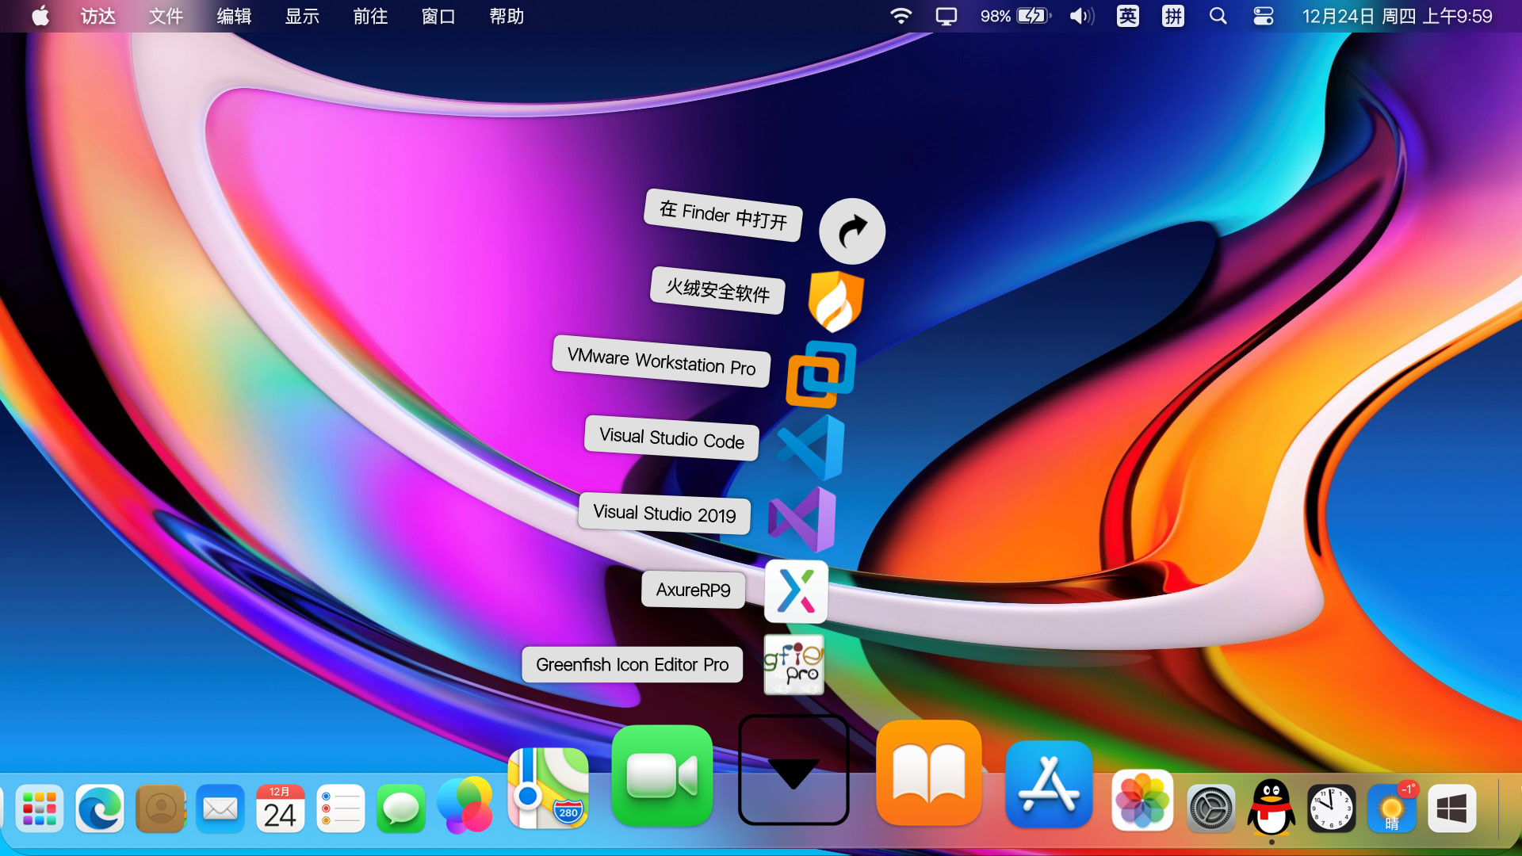Open the 访达 menu
Screen dimensions: 1522x856
pos(98,16)
